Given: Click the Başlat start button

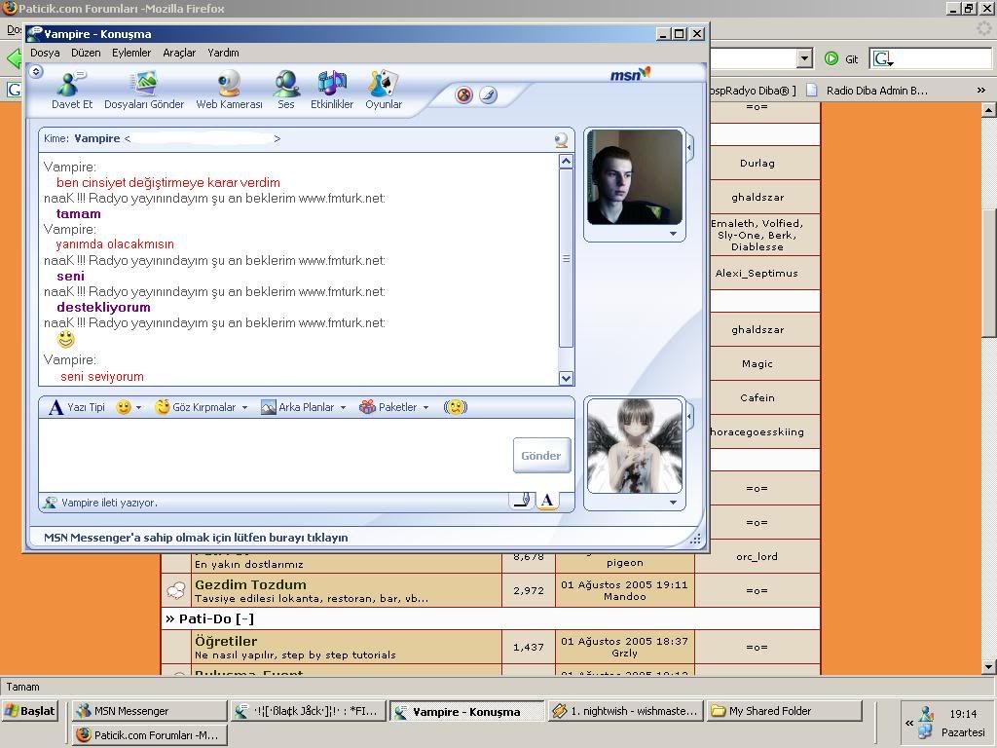Looking at the screenshot, I should (x=30, y=710).
